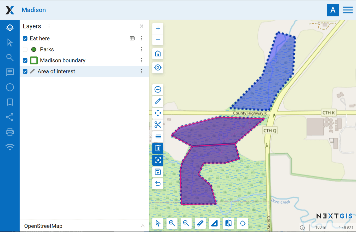
Task: Select the pencil edit feature tool
Action: 158,101
